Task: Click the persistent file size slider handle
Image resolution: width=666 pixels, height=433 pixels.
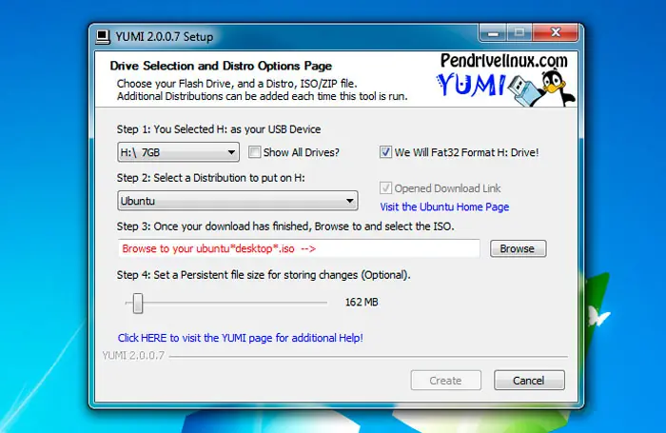Action: [x=138, y=303]
